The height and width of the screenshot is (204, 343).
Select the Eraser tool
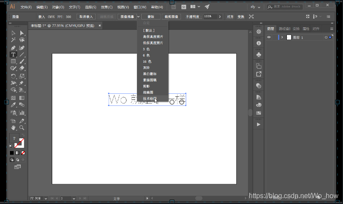point(22,68)
